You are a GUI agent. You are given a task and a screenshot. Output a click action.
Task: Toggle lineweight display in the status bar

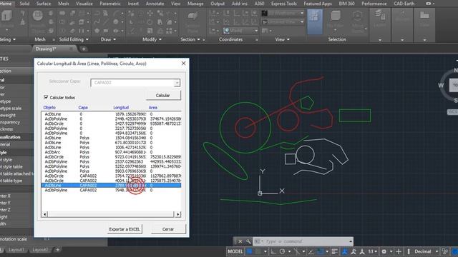coord(335,251)
